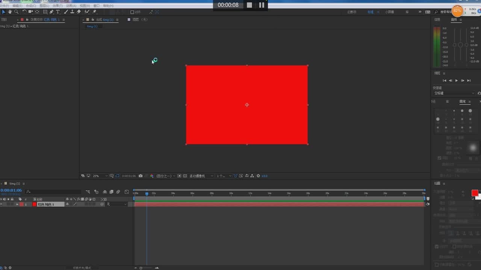Viewport: 481px width, 270px height.
Task: Open the resolution quarter dropdown
Action: 166,176
